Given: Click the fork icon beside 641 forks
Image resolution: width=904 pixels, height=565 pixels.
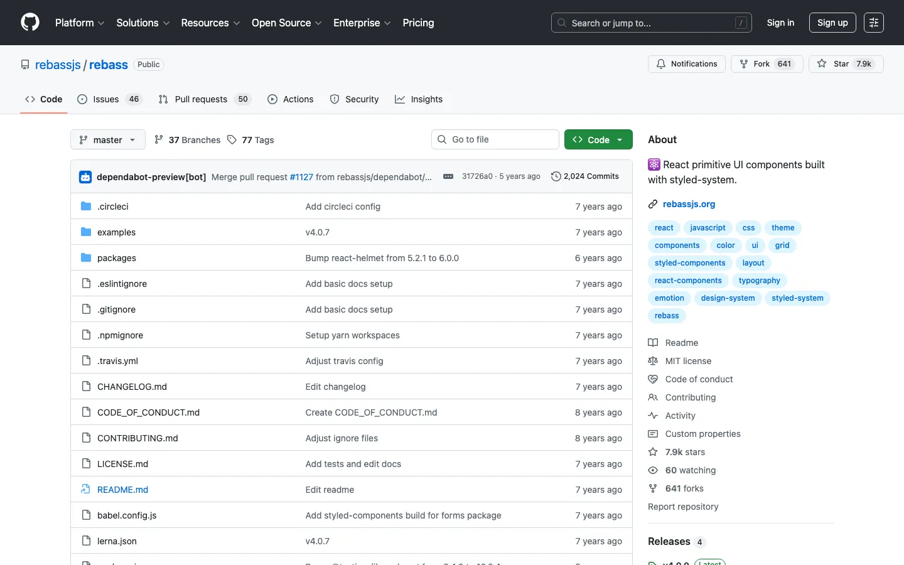Looking at the screenshot, I should [653, 488].
